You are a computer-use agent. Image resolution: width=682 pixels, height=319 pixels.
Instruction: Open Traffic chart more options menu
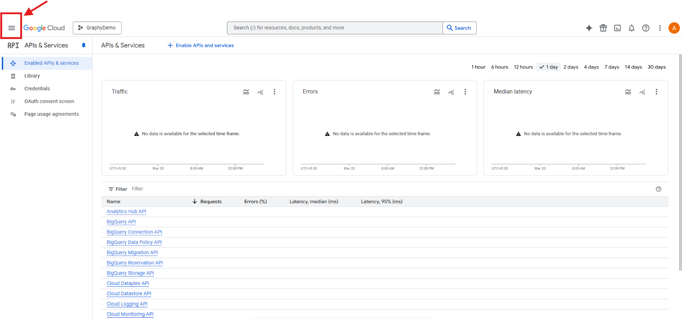click(274, 92)
